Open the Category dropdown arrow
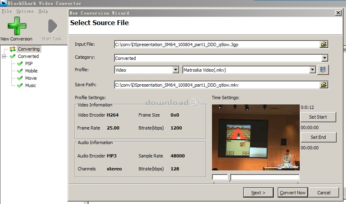The width and height of the screenshot is (346, 204). coord(324,58)
